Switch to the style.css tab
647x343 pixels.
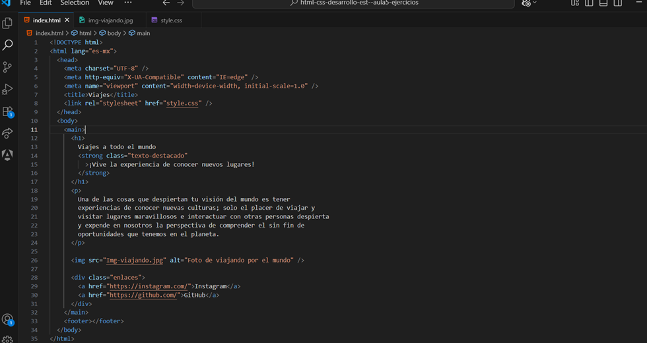171,20
